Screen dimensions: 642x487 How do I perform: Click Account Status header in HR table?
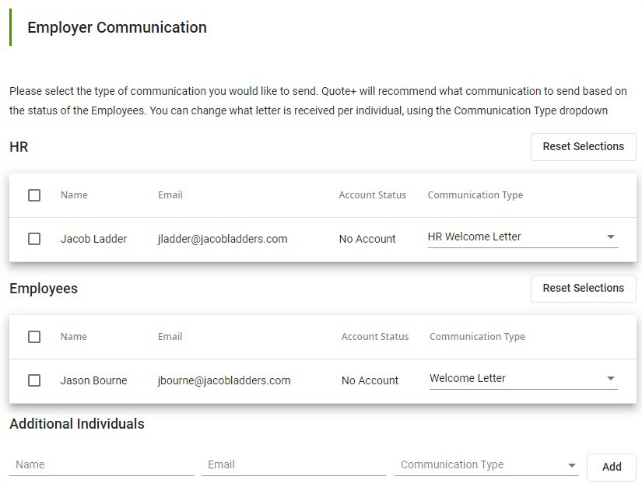point(372,195)
